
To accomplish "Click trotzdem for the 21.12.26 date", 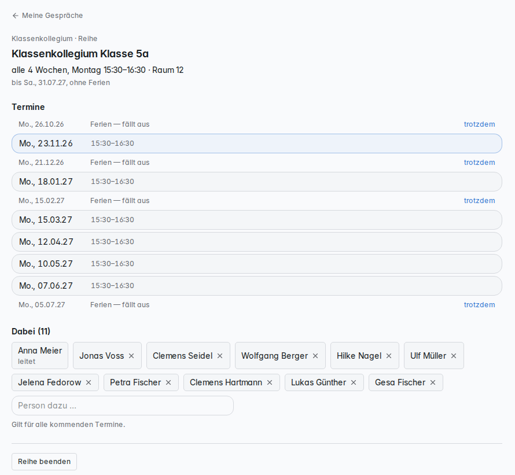I will [x=479, y=162].
